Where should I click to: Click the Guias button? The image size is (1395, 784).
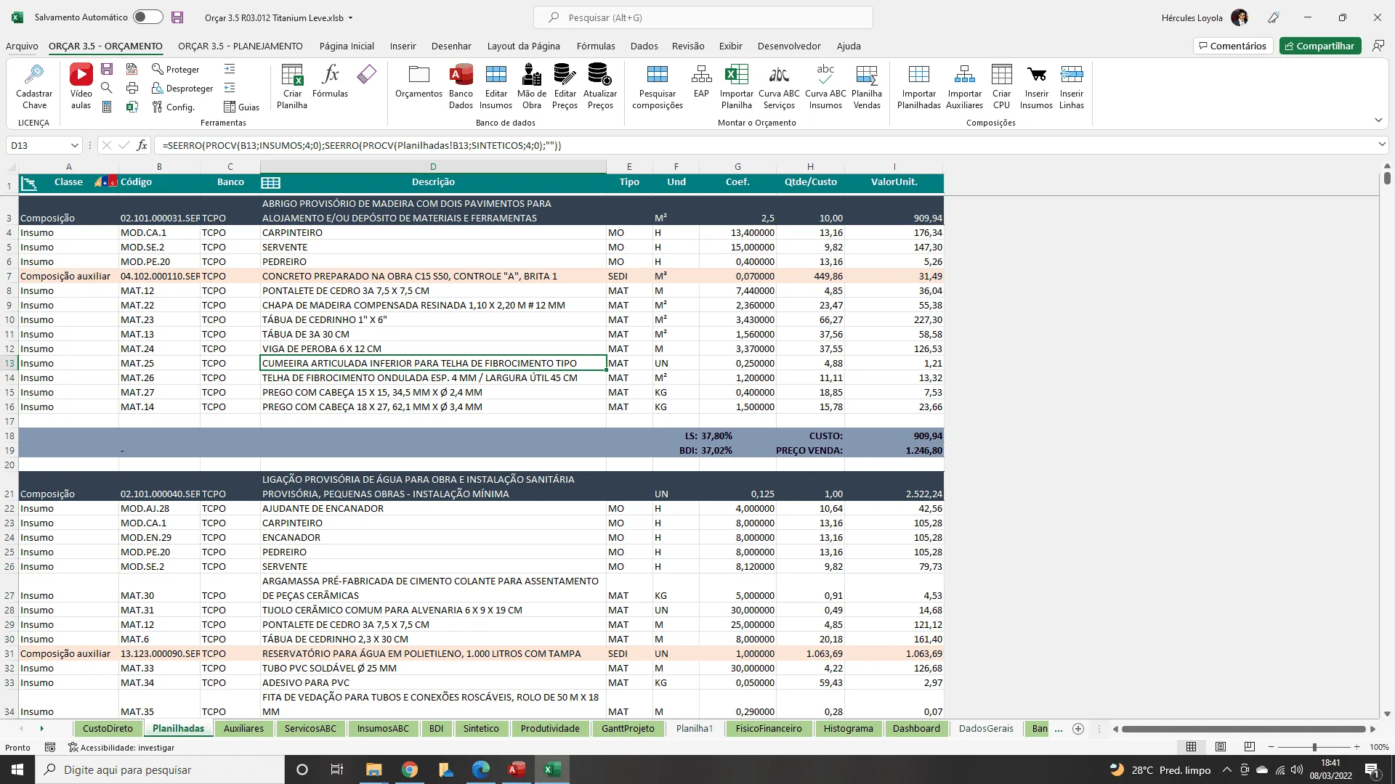(x=241, y=107)
